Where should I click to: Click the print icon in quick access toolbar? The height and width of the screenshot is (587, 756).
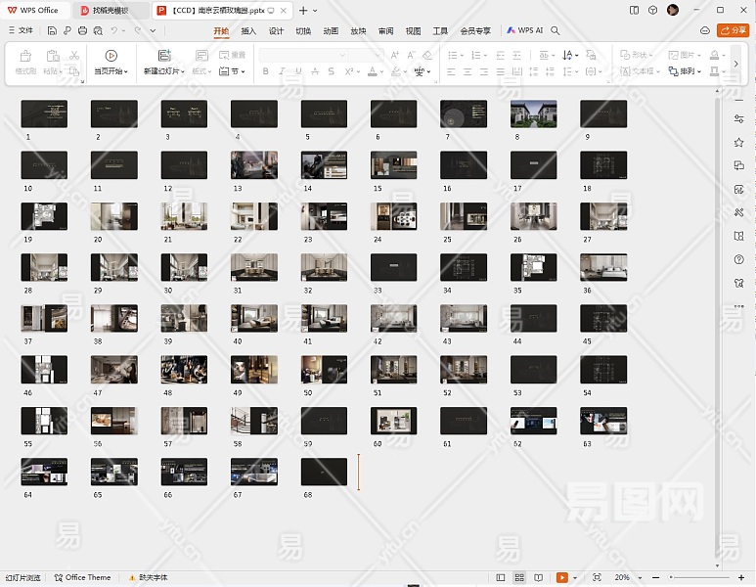click(x=83, y=30)
